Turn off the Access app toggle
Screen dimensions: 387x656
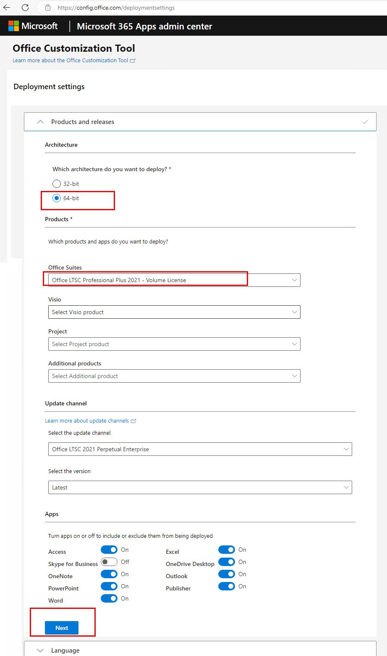tap(109, 549)
